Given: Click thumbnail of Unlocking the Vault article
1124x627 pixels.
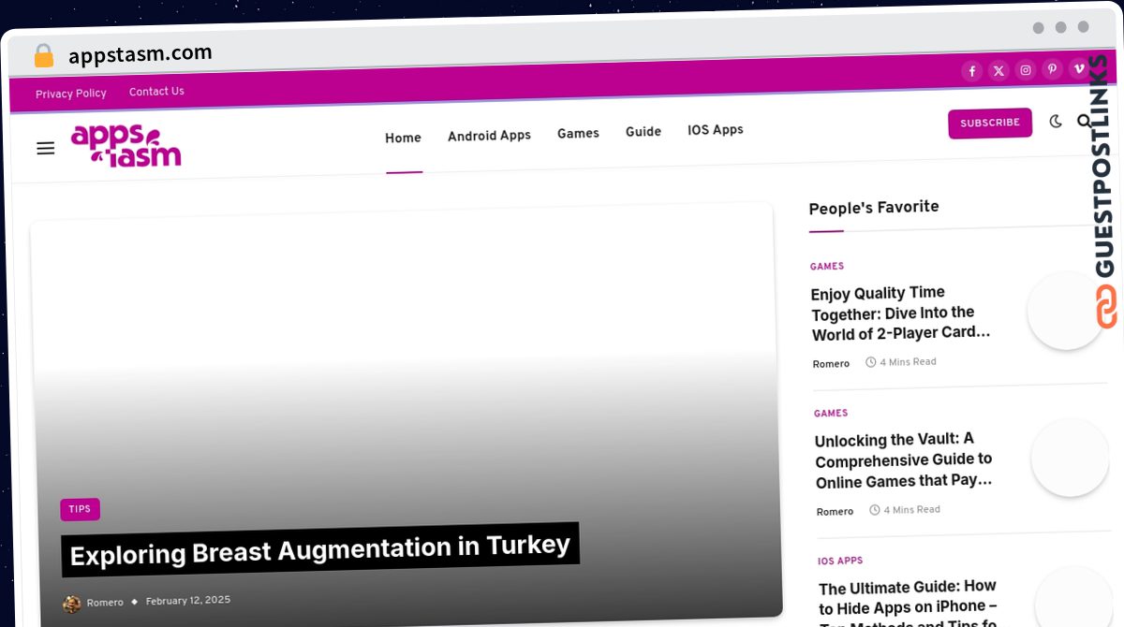Looking at the screenshot, I should pos(1070,457).
